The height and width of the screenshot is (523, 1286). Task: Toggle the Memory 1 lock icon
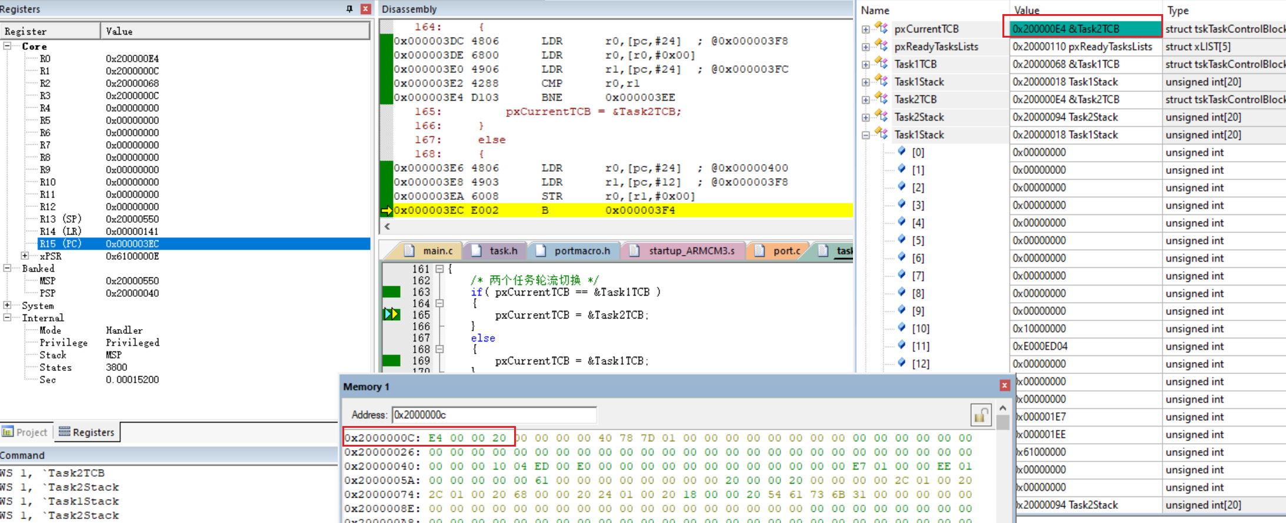coord(981,415)
